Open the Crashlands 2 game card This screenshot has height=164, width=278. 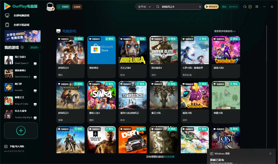(x=226, y=57)
